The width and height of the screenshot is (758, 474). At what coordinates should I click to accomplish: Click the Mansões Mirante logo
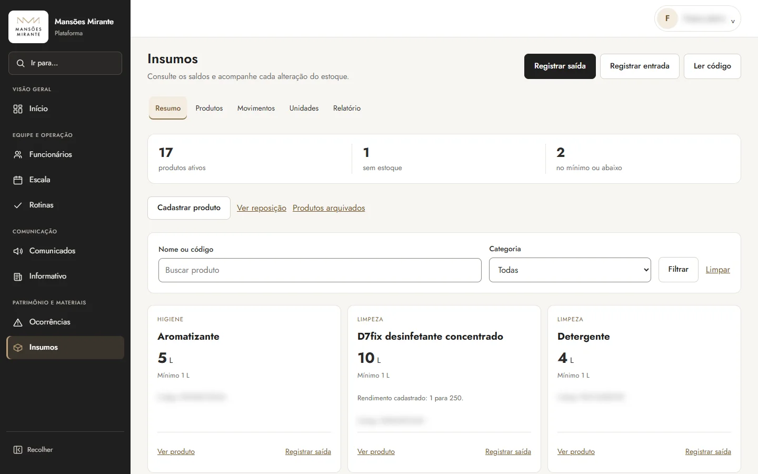click(x=28, y=27)
